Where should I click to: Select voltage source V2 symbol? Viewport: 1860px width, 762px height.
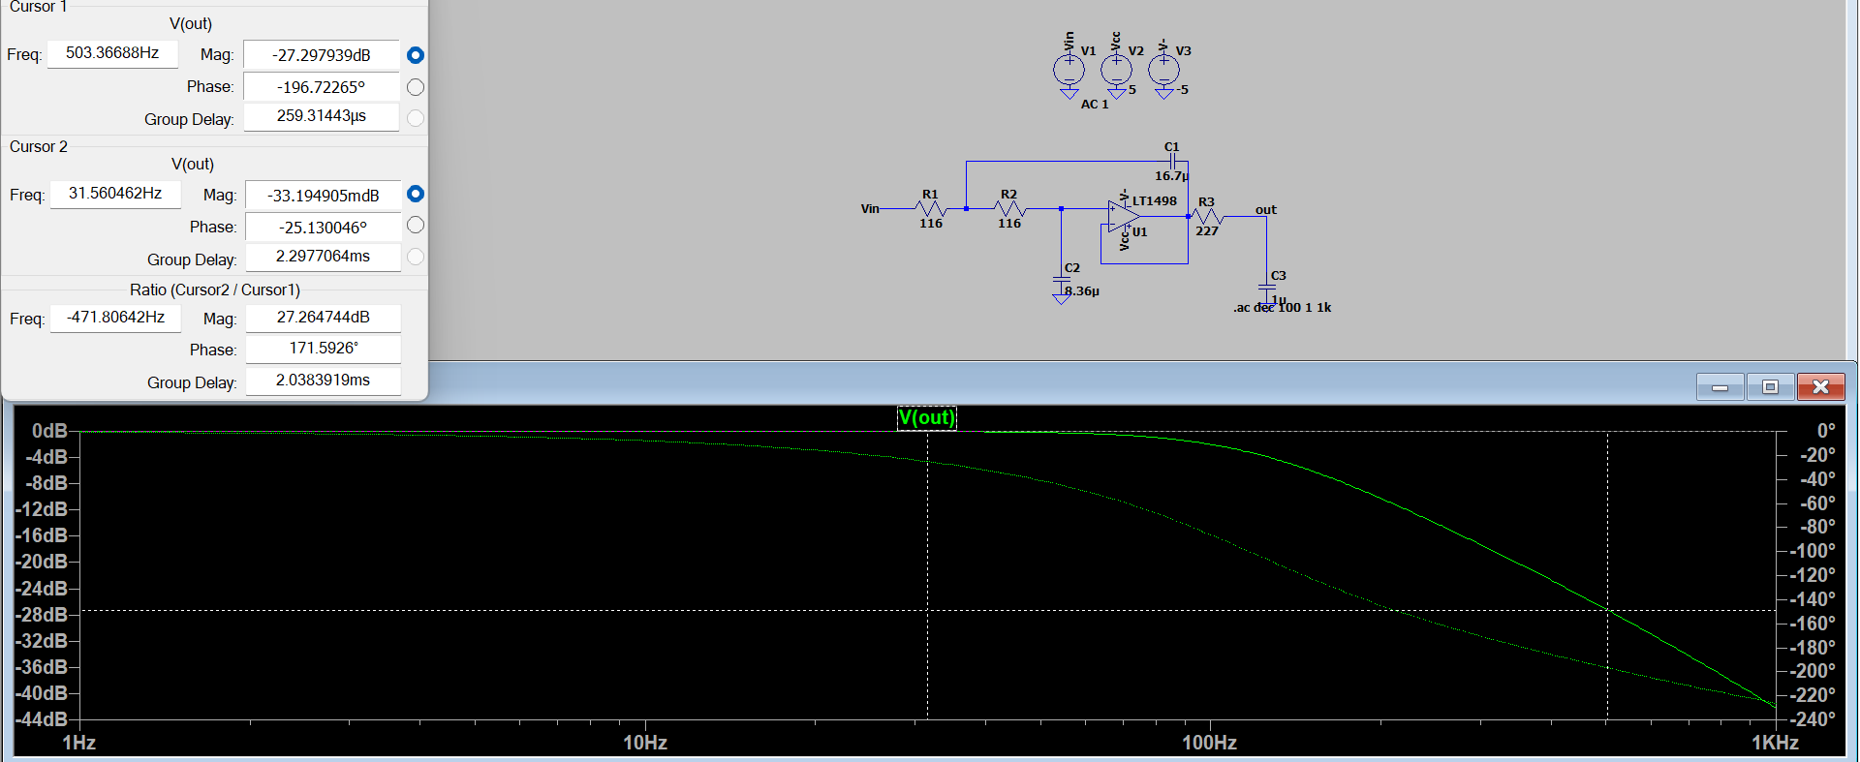point(1116,71)
